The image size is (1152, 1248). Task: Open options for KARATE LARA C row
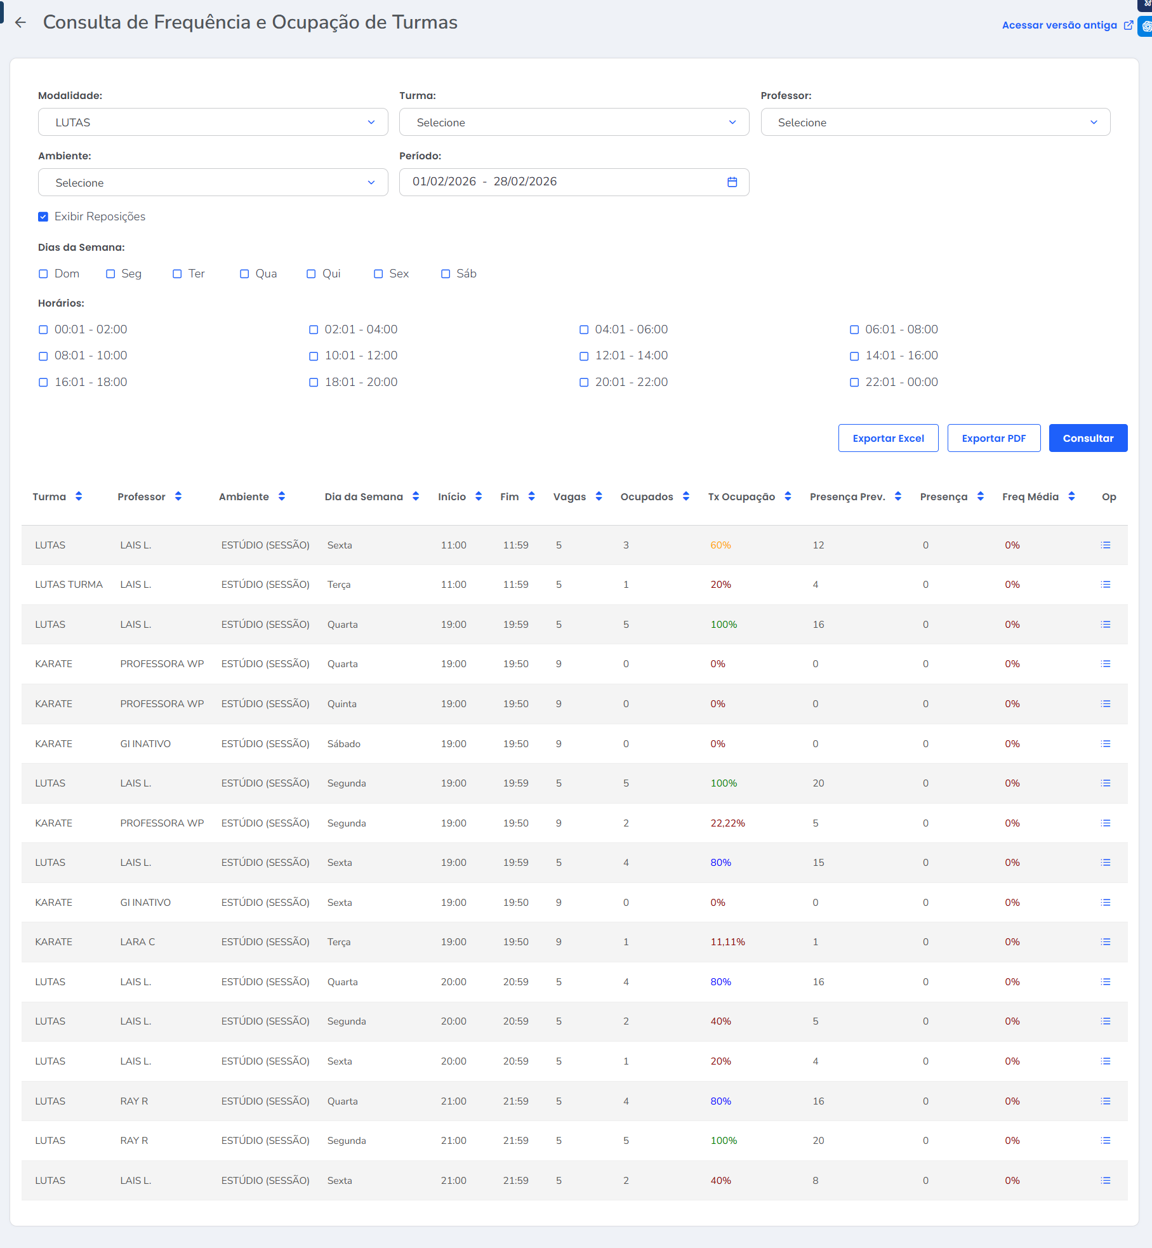pos(1105,942)
